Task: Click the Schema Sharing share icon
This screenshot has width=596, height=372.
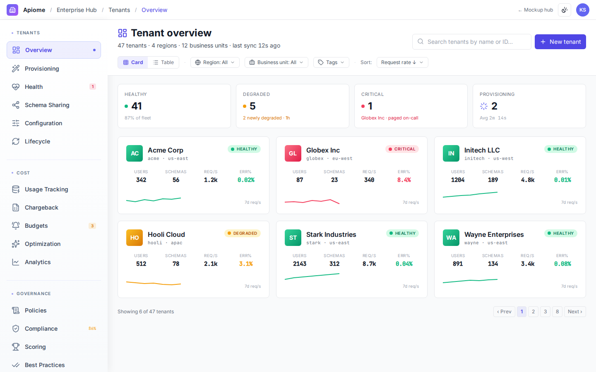Action: 16,105
